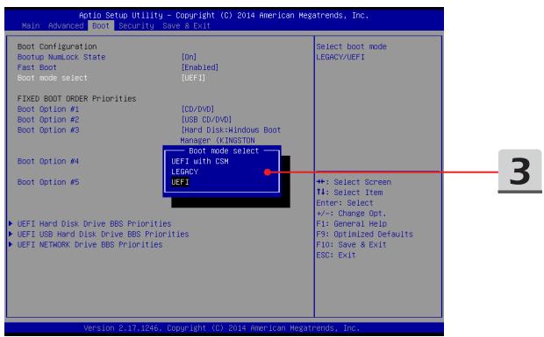Open UEFI Hard Disk Drive BBS Priorities

(95, 224)
